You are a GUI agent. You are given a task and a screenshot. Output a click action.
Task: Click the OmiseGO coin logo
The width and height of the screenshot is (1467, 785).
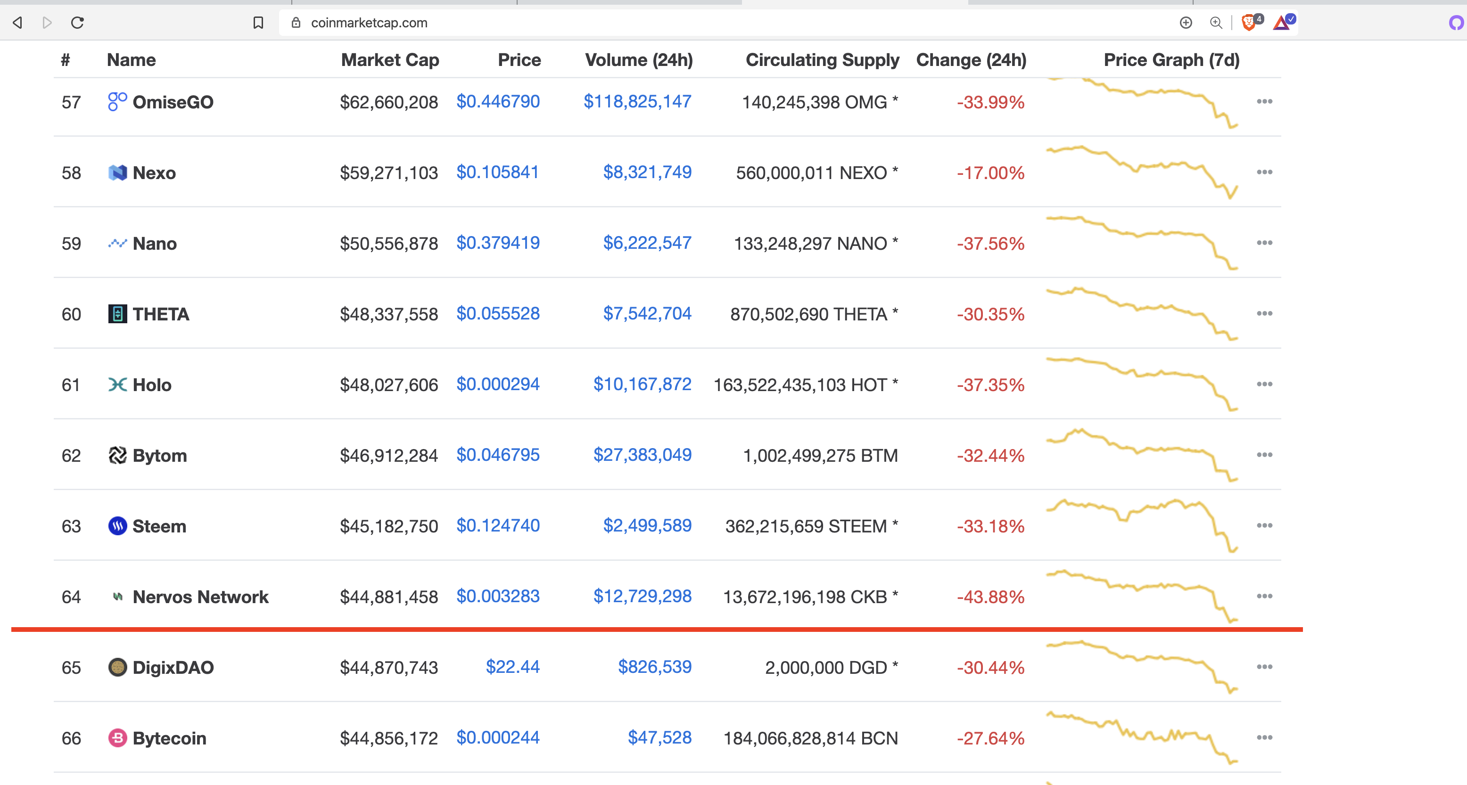click(117, 102)
